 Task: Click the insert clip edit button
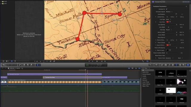28,65
